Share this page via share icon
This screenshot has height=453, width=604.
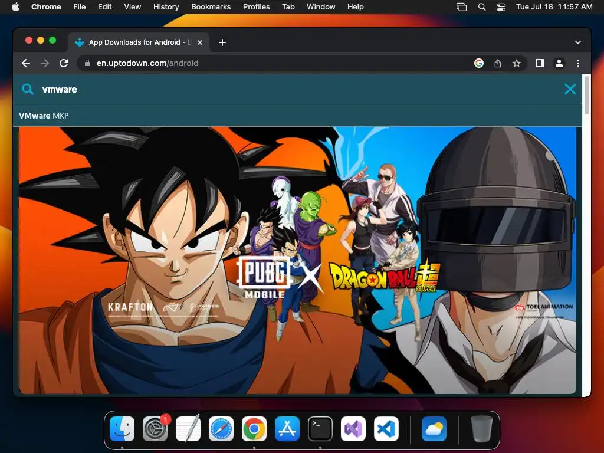(x=498, y=63)
